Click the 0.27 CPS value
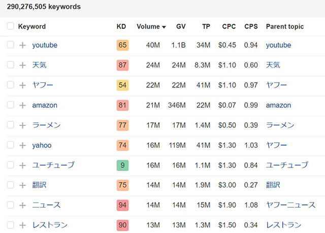This screenshot has width=325, height=233. [x=251, y=185]
